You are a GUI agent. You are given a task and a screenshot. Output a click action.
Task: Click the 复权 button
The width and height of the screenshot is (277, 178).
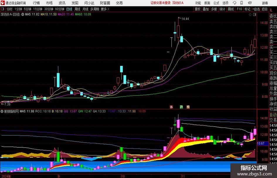pyautogui.click(x=198, y=9)
